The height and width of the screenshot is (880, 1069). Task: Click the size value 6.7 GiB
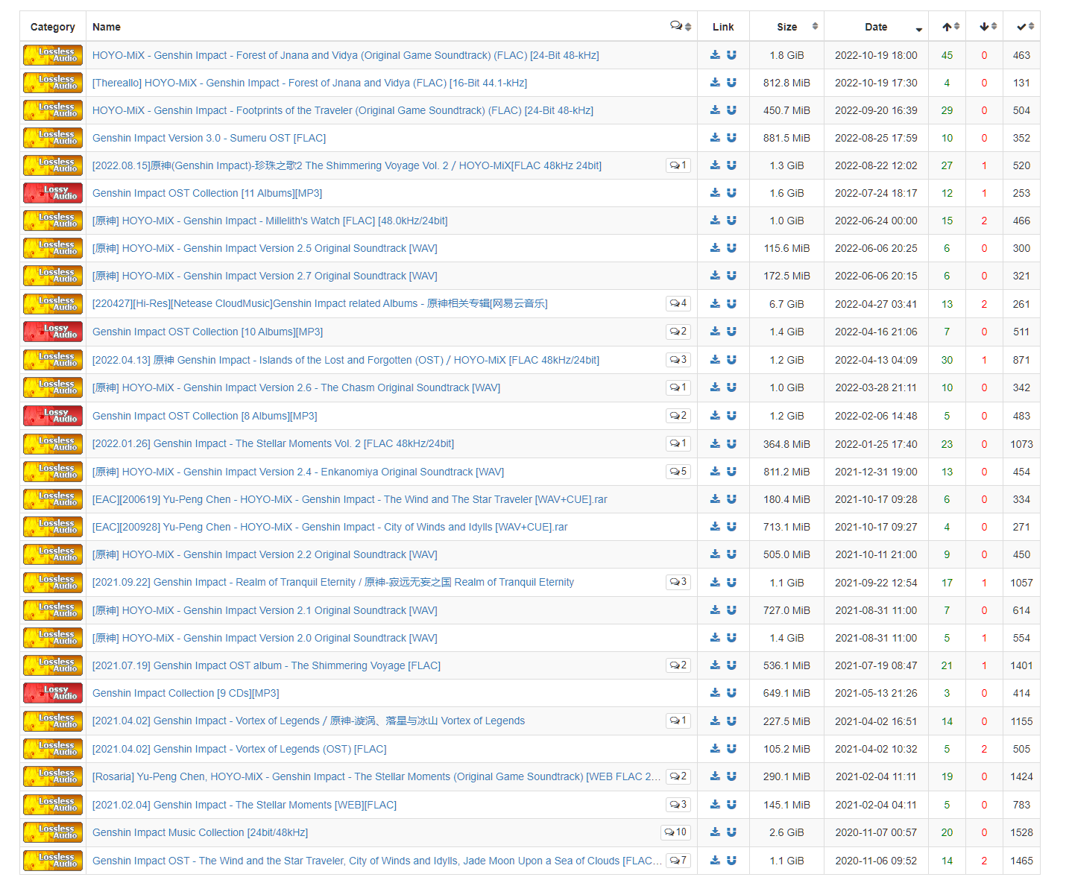[x=786, y=304]
